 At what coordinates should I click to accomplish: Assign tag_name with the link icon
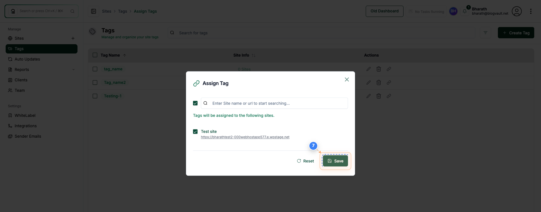pyautogui.click(x=389, y=69)
